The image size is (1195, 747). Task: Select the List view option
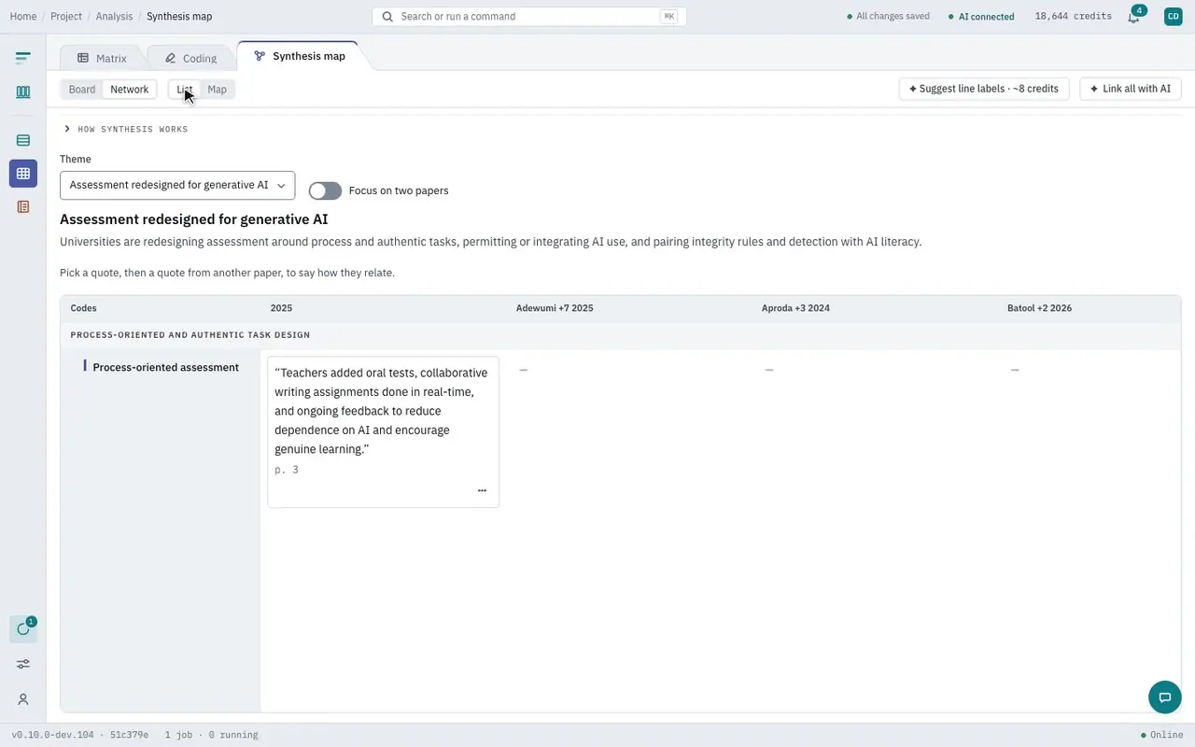point(185,90)
